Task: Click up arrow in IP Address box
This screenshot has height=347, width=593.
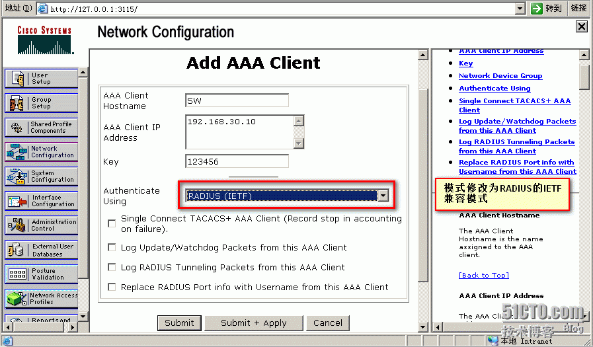Action: click(x=299, y=121)
